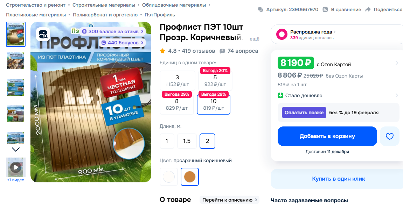The width and height of the screenshot is (403, 211).
Task: Click the visual search icon on product image
Action: [43, 34]
